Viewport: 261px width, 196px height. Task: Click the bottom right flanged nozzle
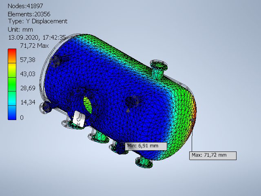click(144, 162)
